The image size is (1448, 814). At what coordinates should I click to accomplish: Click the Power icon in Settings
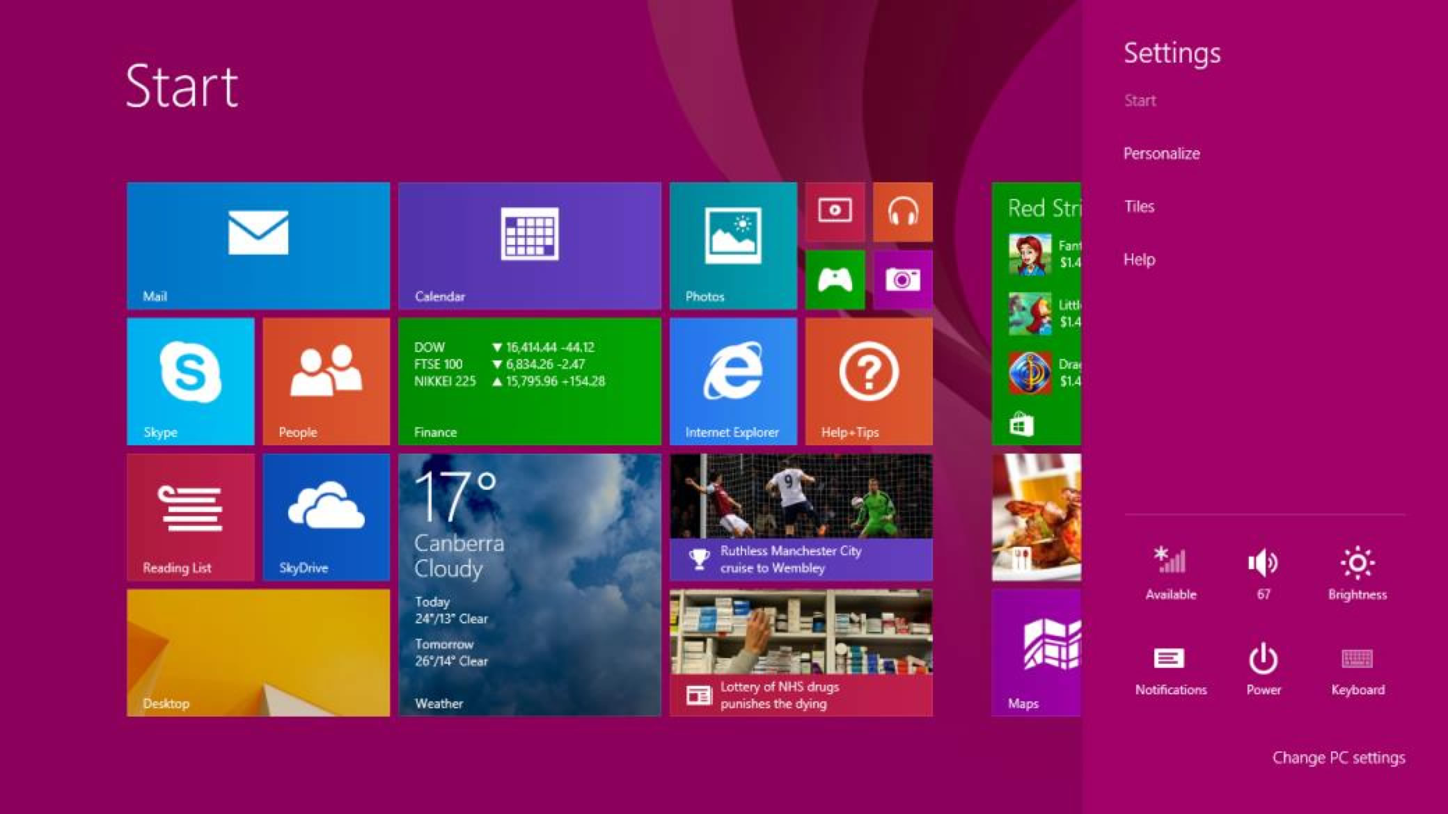tap(1263, 657)
